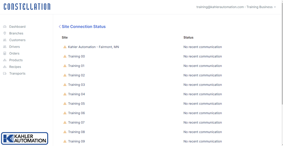Screen dimensions: 283x146
Task: Click the Products hierarchy icon
Action: [x=5, y=60]
